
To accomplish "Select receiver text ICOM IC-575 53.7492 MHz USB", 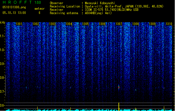I will [x=112, y=10].
